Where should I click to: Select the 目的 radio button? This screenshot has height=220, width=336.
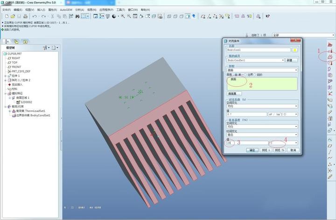255,75
